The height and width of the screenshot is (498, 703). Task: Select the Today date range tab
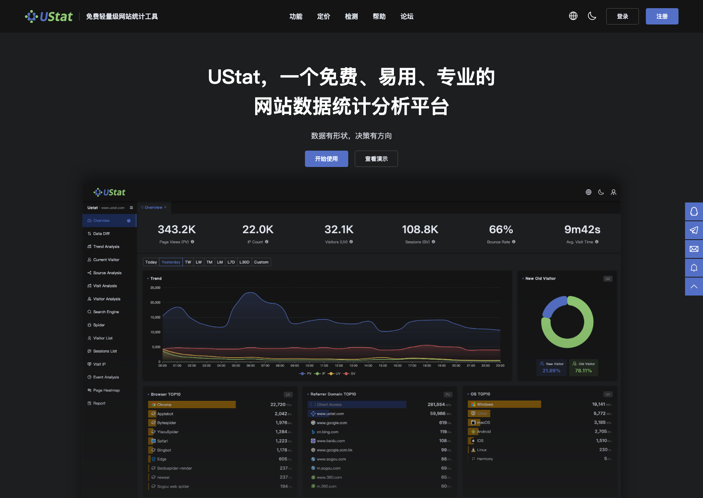click(151, 262)
